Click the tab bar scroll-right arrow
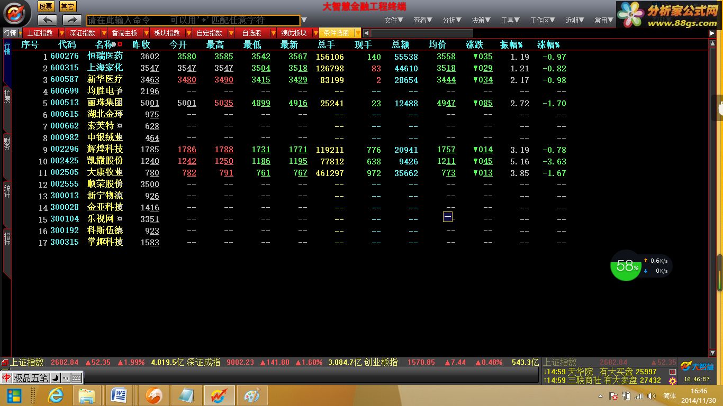Screen dimensions: 723x406 click(712, 33)
